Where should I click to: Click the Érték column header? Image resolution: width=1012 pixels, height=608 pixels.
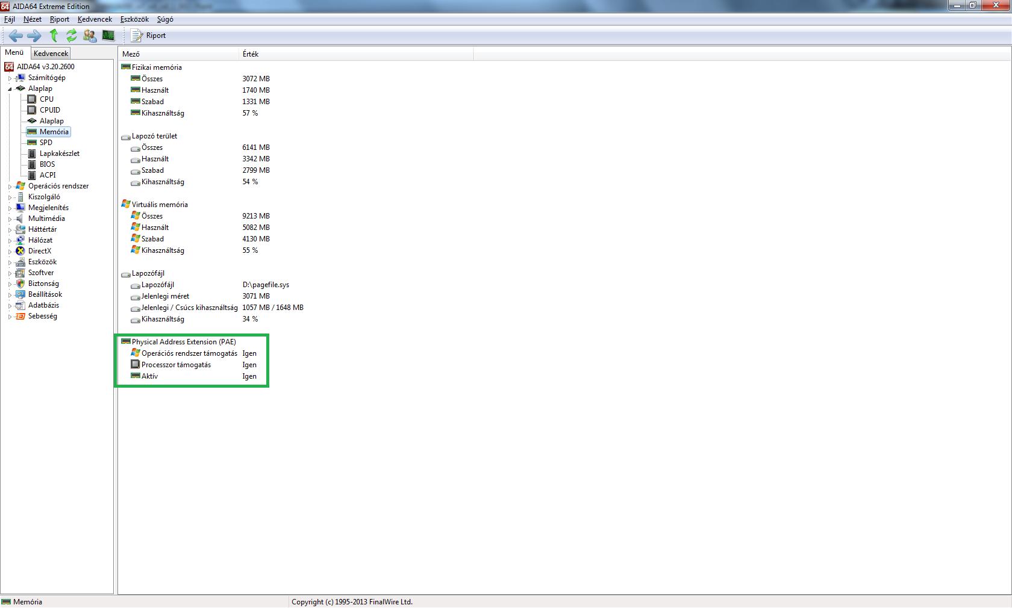356,54
